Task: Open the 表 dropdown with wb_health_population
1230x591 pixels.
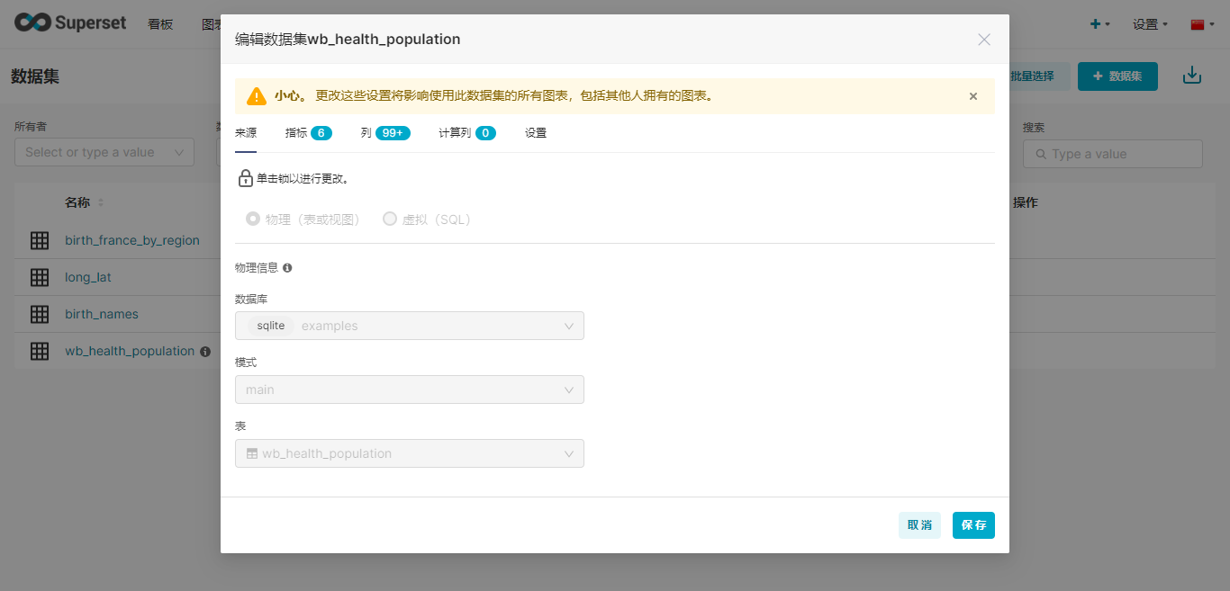Action: click(x=409, y=453)
